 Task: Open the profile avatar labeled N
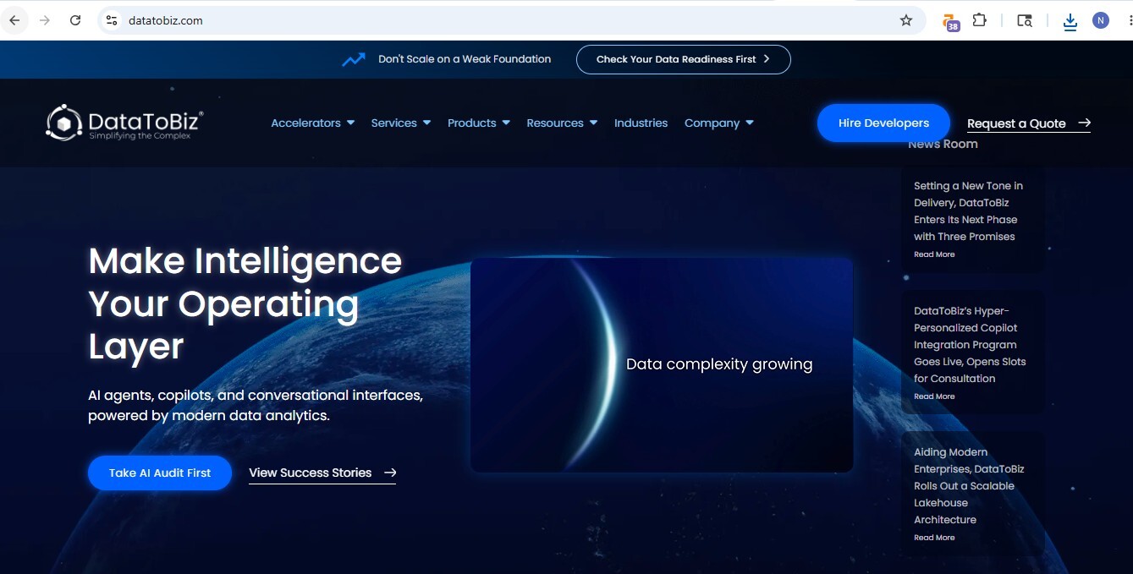[x=1101, y=20]
